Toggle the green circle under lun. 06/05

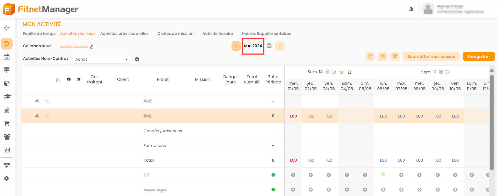click(383, 174)
